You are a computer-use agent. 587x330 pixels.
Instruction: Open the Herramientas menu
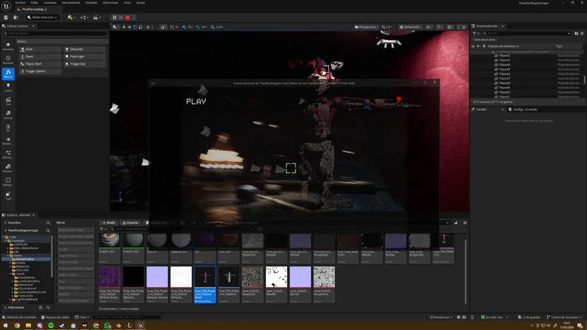pos(70,3)
